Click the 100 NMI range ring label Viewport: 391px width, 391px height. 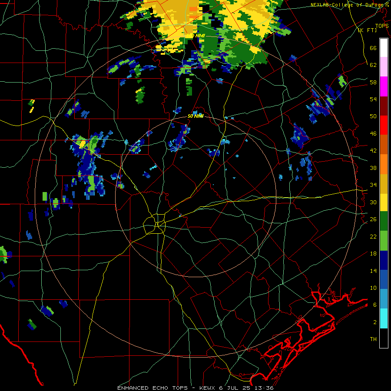[x=196, y=36]
